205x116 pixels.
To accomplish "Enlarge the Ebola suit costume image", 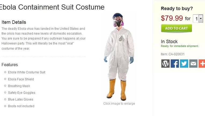I will click(119, 57).
